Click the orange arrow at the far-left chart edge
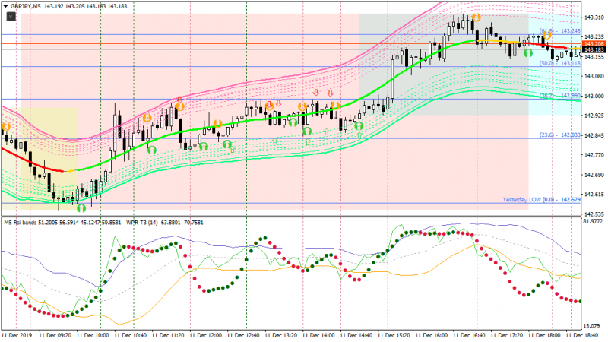Image resolution: width=608 pixels, height=342 pixels. point(6,126)
